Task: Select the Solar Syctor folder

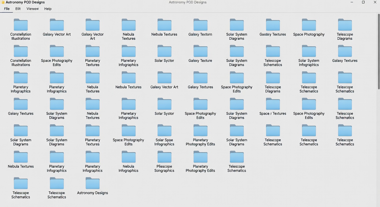Action: [x=164, y=54]
